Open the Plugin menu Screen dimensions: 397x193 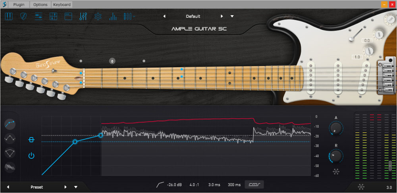[19, 4]
